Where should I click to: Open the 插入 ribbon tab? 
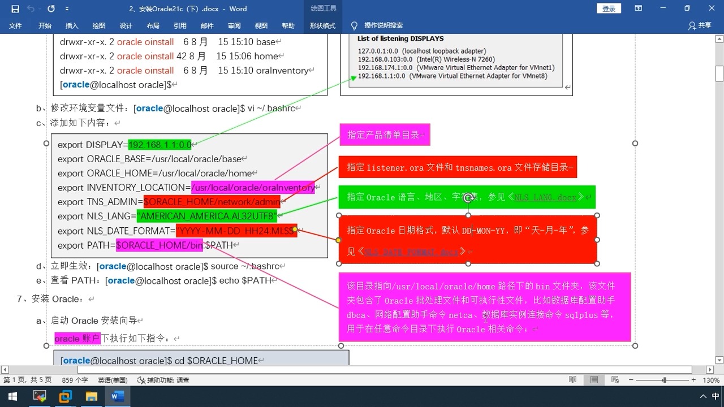72,25
